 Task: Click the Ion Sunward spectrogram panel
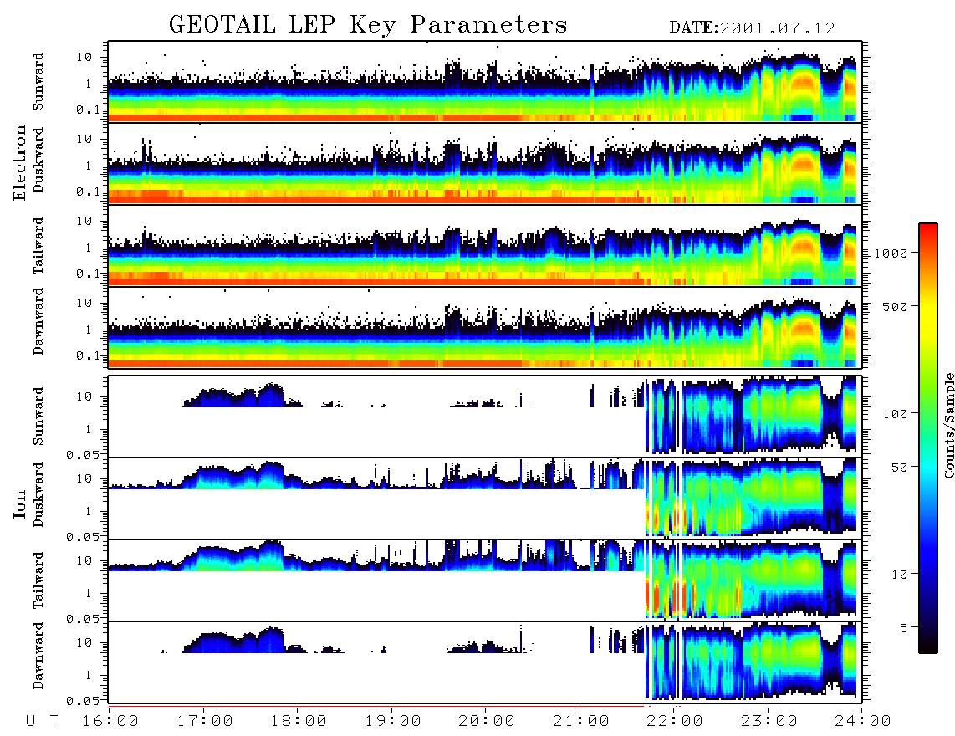coord(485,417)
